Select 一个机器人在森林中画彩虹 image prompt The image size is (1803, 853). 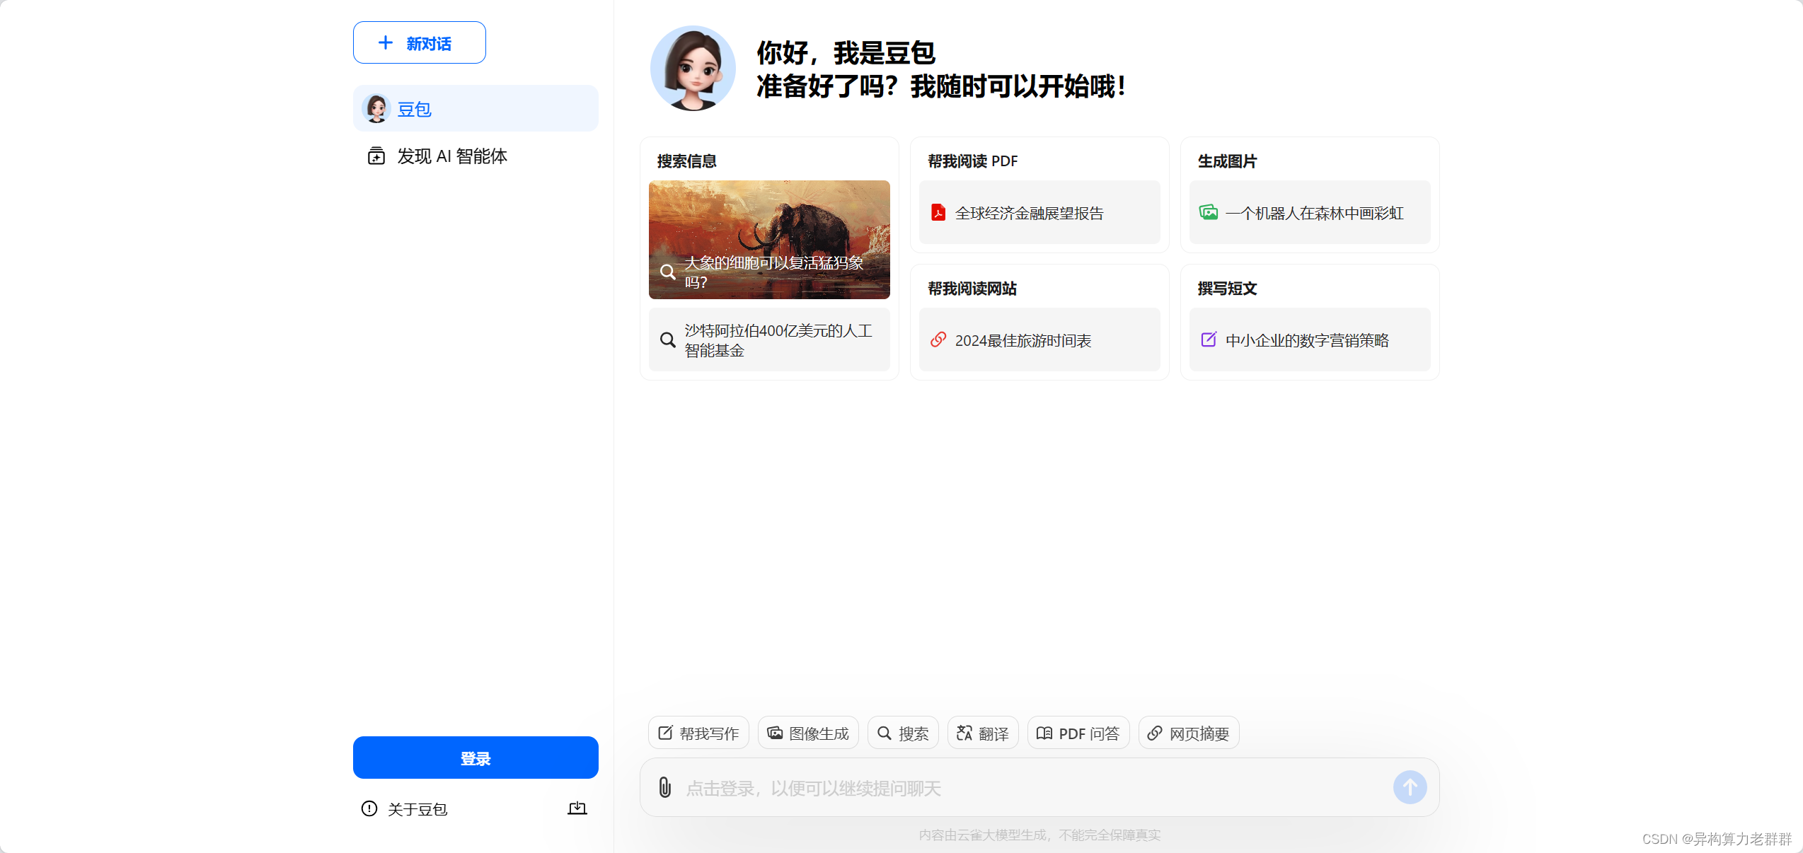point(1310,212)
